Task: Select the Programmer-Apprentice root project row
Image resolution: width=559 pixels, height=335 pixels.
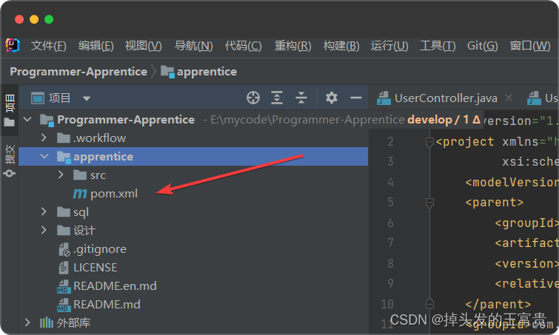Action: pos(193,120)
